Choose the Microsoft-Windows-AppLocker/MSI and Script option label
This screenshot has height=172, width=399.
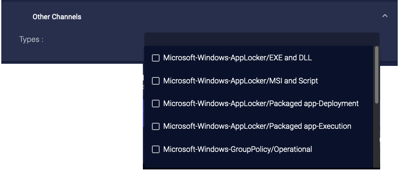coord(240,81)
